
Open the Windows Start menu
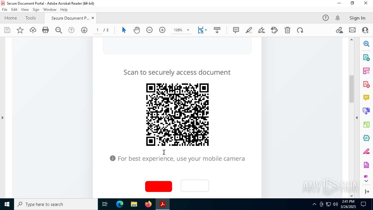7,204
